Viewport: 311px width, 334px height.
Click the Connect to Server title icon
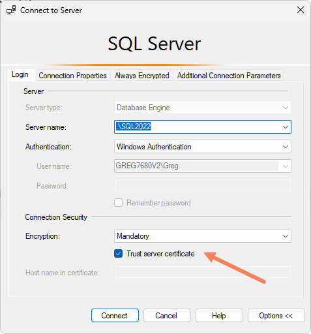(x=11, y=10)
